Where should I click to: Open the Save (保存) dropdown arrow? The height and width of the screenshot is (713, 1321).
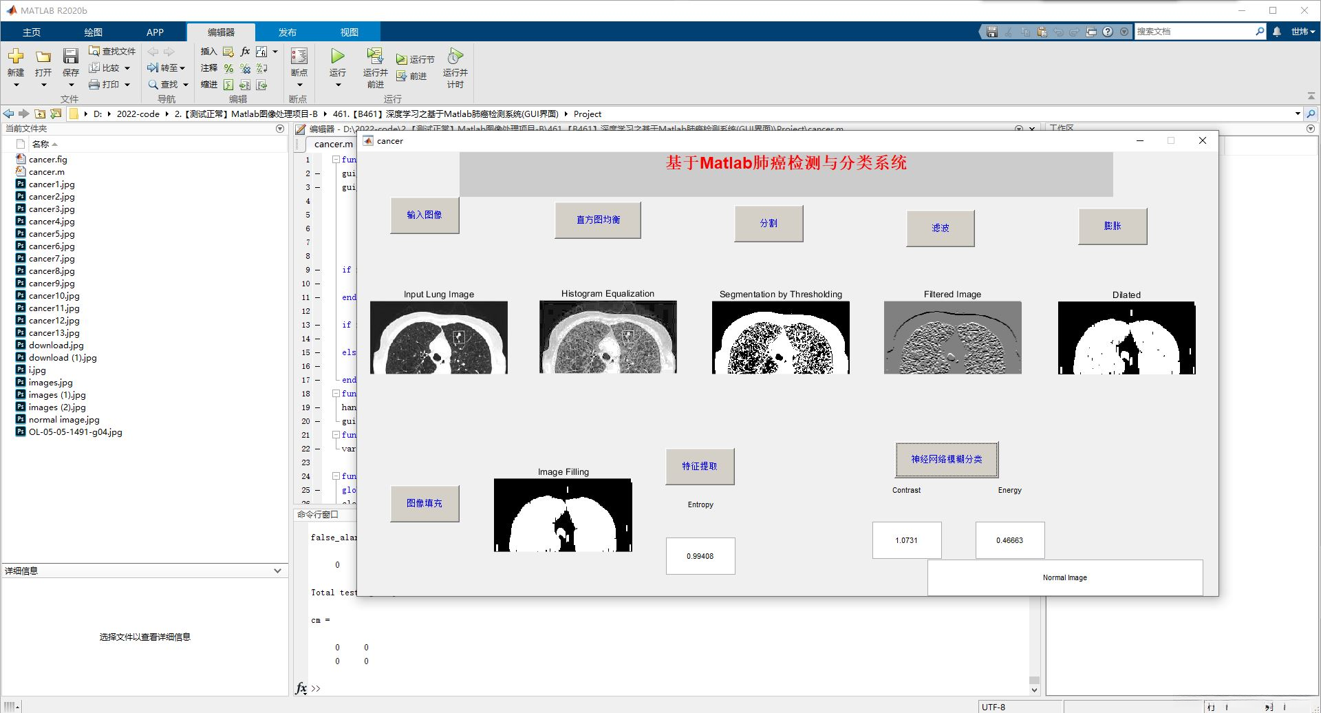(71, 85)
